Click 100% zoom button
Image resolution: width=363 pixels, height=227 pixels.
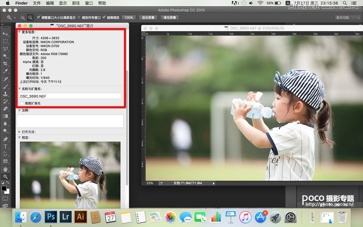(x=129, y=18)
